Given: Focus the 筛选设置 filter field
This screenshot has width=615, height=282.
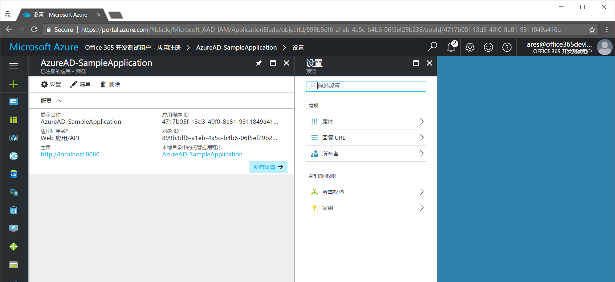Looking at the screenshot, I should coord(366,86).
